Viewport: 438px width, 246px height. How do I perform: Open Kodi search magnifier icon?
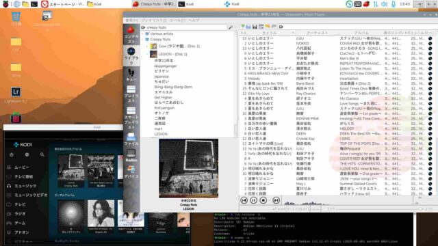pyautogui.click(x=42, y=154)
